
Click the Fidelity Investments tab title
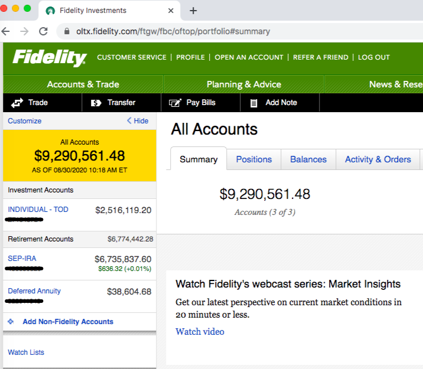(93, 11)
